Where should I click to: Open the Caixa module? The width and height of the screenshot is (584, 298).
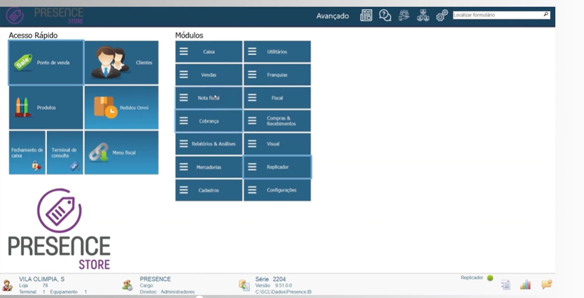(209, 52)
